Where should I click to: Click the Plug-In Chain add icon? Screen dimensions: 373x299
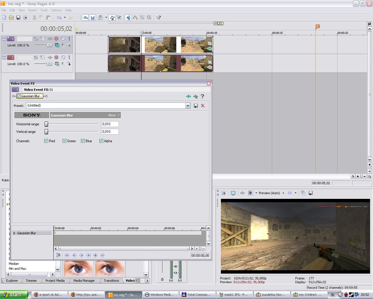(x=189, y=96)
